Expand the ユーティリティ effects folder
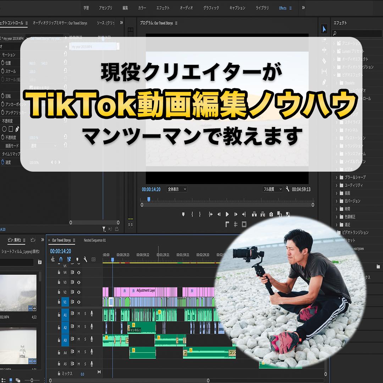 pyautogui.click(x=336, y=185)
